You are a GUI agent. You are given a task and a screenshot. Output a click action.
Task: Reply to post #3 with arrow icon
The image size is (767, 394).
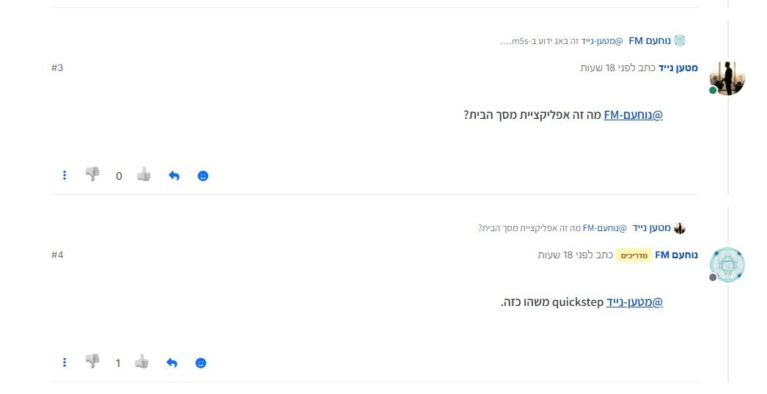tap(174, 175)
